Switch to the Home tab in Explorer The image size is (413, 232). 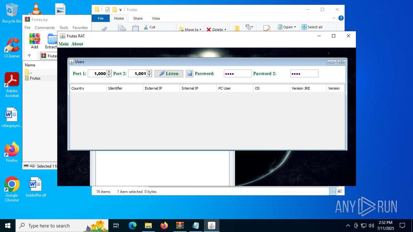point(119,18)
